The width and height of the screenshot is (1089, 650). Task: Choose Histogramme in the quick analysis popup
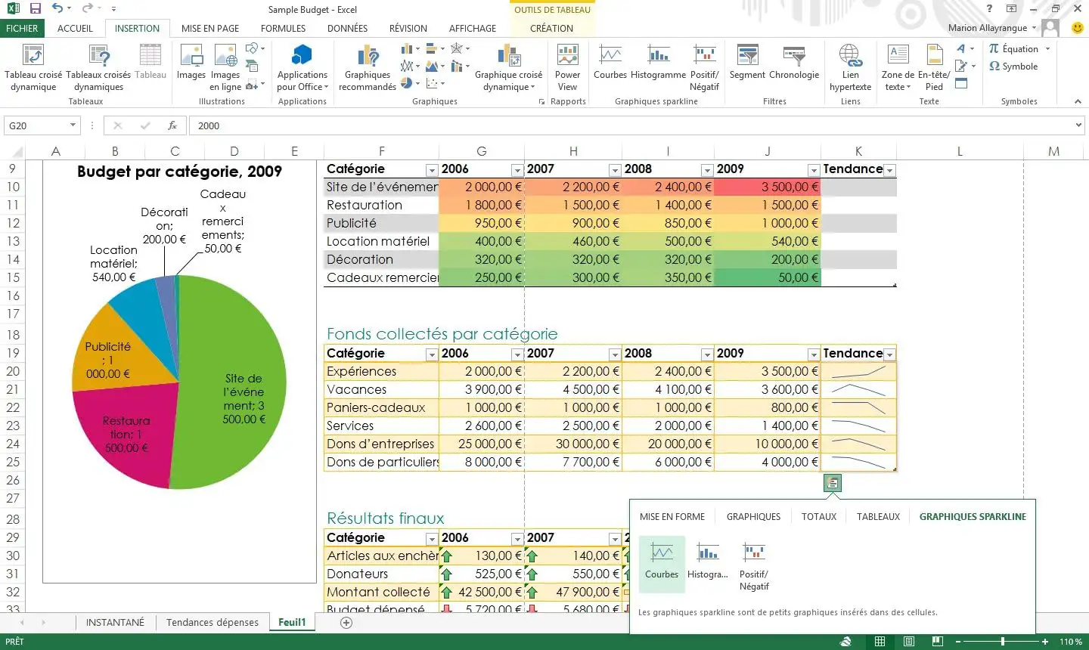pos(708,560)
